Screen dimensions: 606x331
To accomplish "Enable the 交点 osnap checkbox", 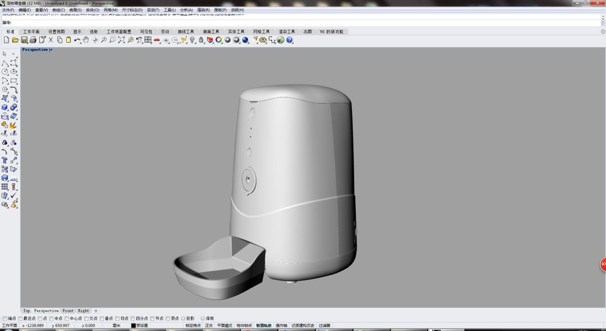I will (x=86, y=319).
